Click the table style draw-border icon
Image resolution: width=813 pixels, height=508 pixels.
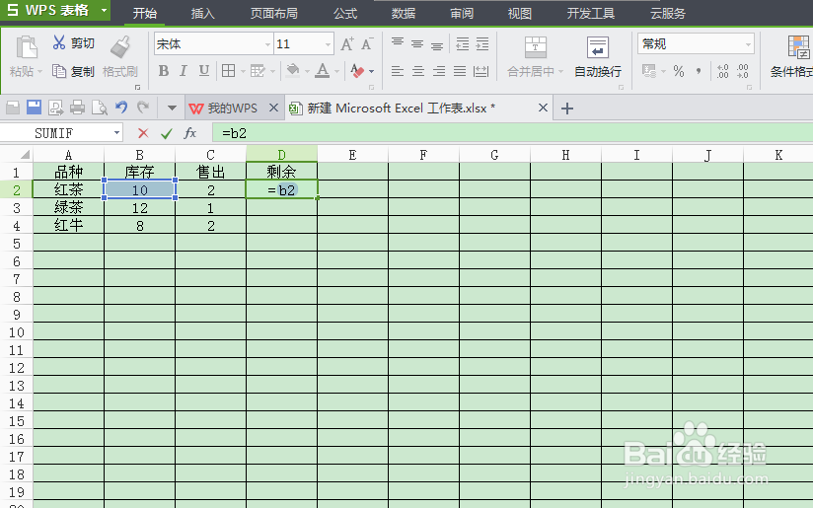click(x=258, y=70)
